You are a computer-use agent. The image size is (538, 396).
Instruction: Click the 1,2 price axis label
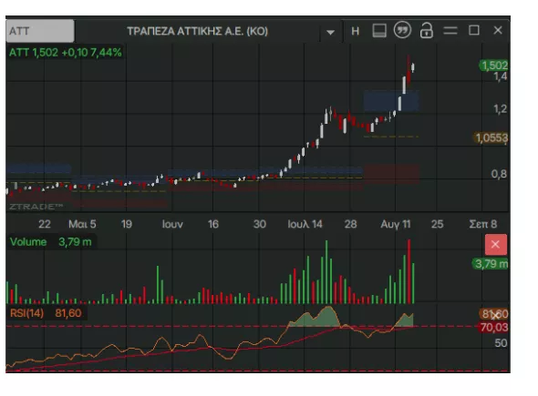[500, 109]
